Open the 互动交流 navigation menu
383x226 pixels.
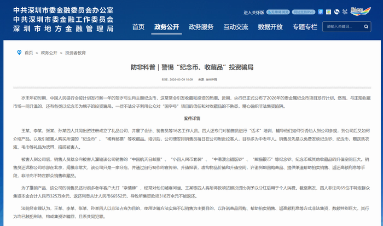tap(236, 27)
